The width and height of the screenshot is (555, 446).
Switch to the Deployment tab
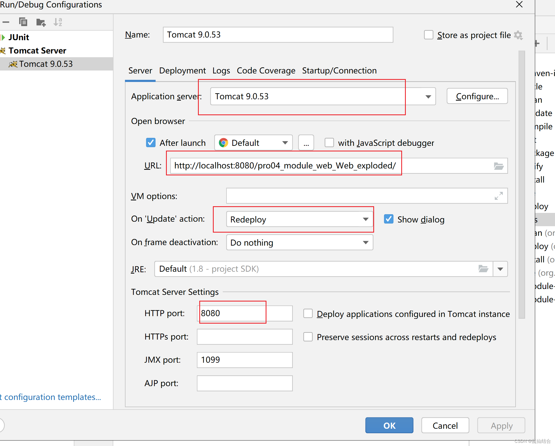183,71
